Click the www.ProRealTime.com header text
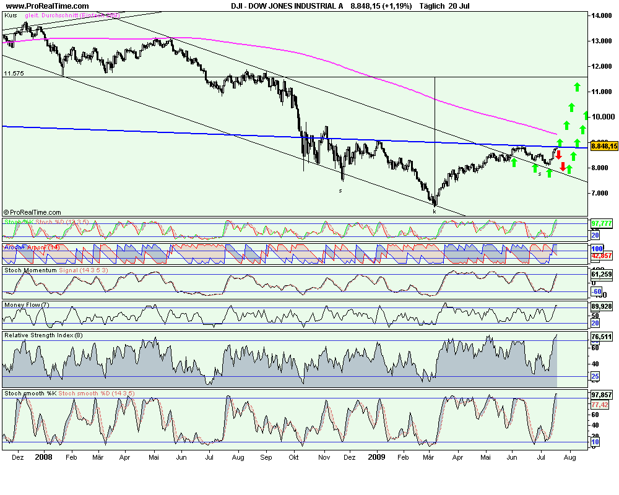This screenshot has width=619, height=495. [48, 6]
